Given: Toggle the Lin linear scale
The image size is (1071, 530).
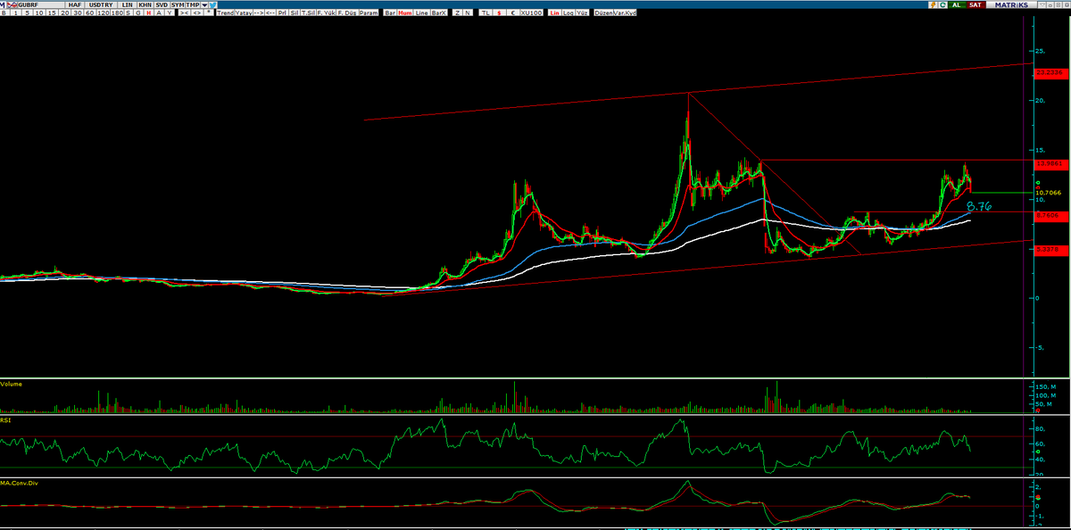Looking at the screenshot, I should (554, 13).
